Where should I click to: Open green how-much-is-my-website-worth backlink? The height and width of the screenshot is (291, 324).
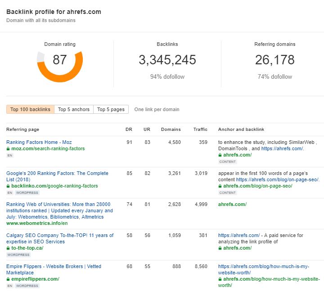(269, 282)
